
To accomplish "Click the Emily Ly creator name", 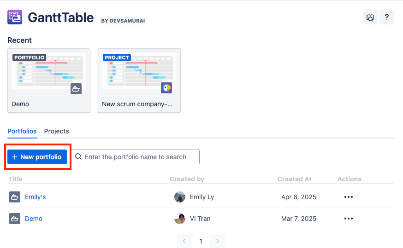I will pyautogui.click(x=202, y=197).
